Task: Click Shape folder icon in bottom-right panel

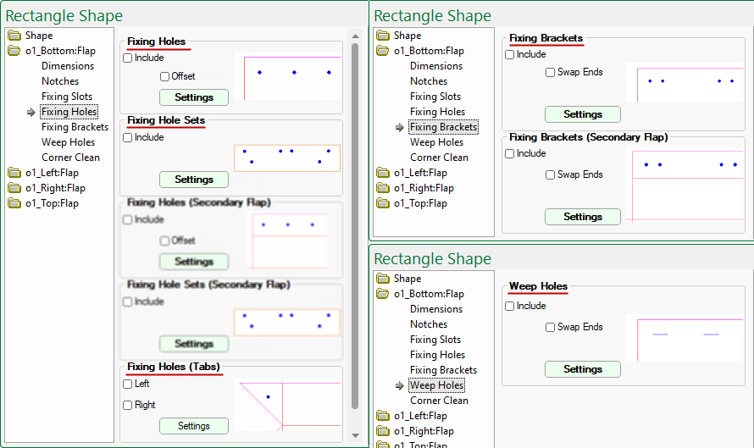Action: 382,279
